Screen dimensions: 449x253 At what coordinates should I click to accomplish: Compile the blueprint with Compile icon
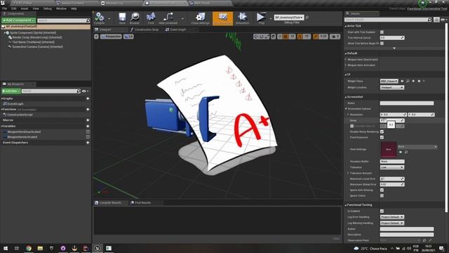(x=100, y=18)
